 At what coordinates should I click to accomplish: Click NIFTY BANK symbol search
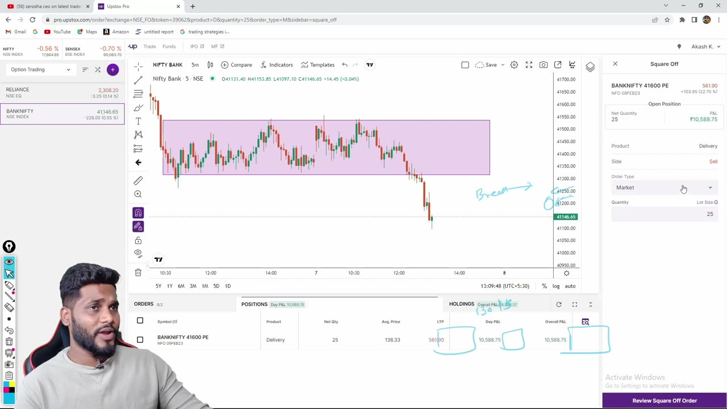(x=168, y=65)
